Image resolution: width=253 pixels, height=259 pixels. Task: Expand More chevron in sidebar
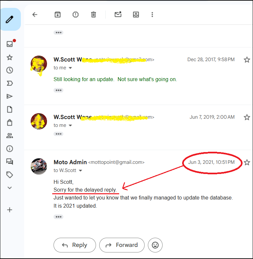point(9,188)
